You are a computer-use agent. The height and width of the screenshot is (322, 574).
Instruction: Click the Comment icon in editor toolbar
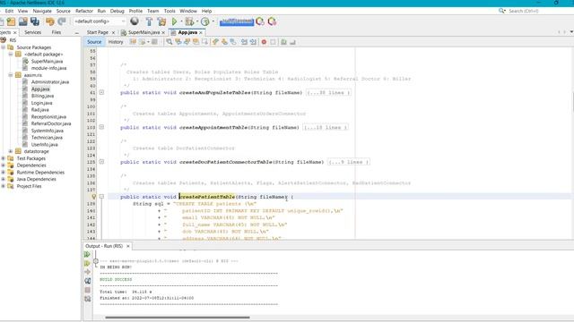tap(283, 42)
